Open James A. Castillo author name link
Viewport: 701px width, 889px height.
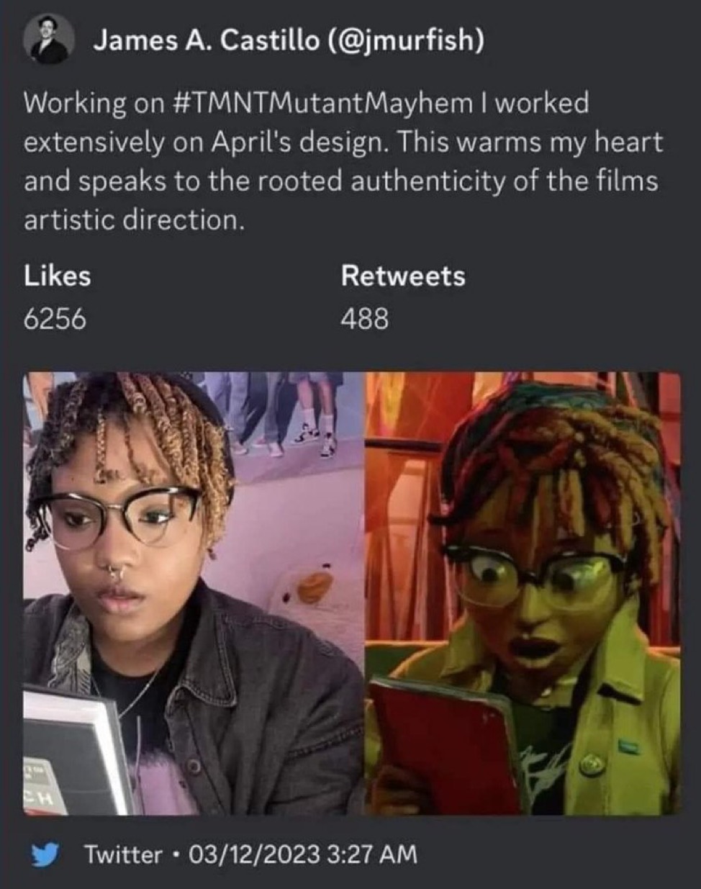click(x=205, y=40)
